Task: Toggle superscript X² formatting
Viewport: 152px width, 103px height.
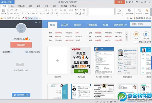Action: point(37,13)
